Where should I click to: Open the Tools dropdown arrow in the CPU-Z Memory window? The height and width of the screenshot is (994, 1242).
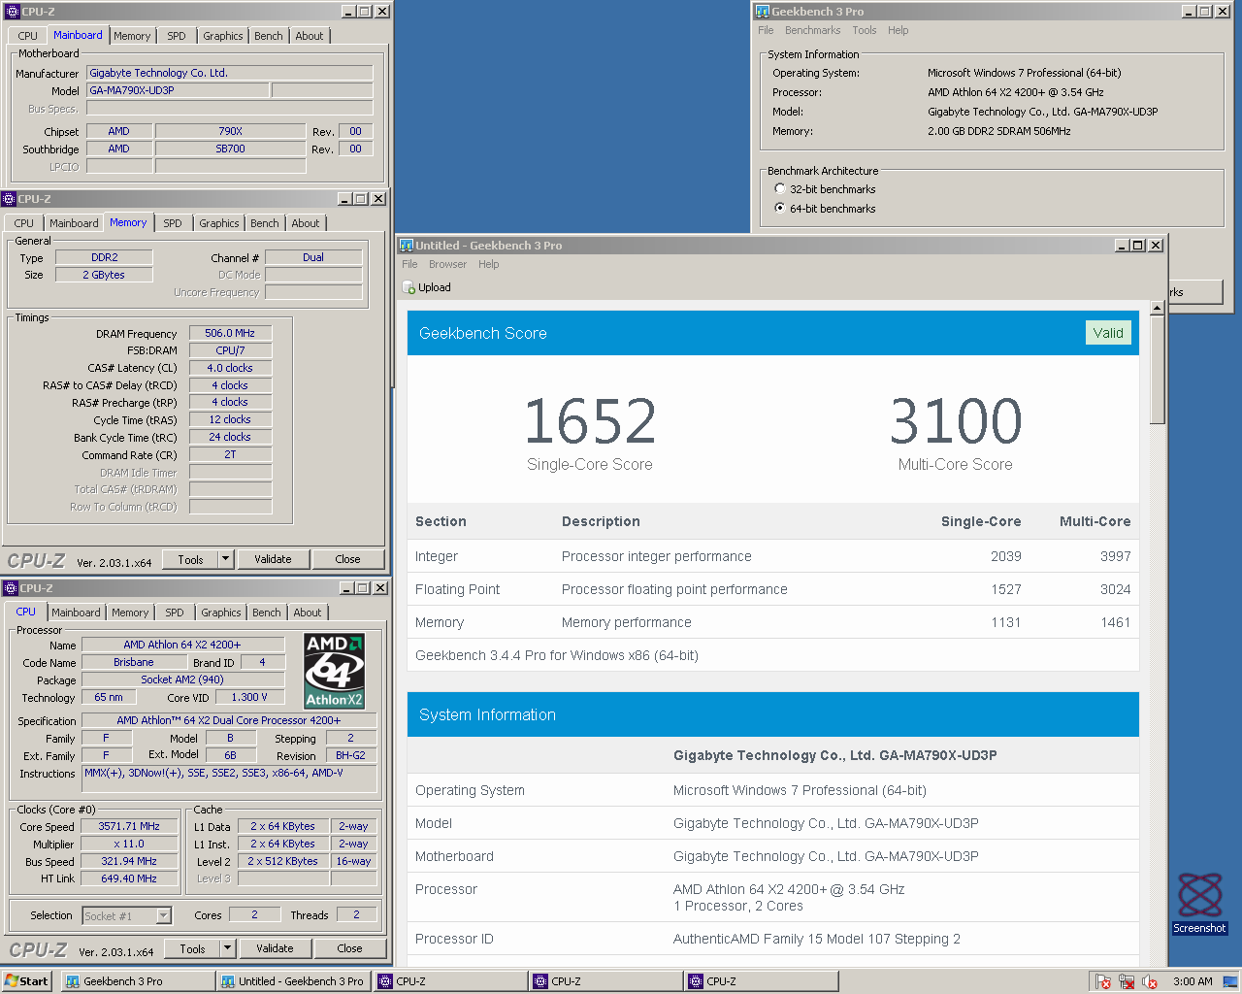point(226,559)
